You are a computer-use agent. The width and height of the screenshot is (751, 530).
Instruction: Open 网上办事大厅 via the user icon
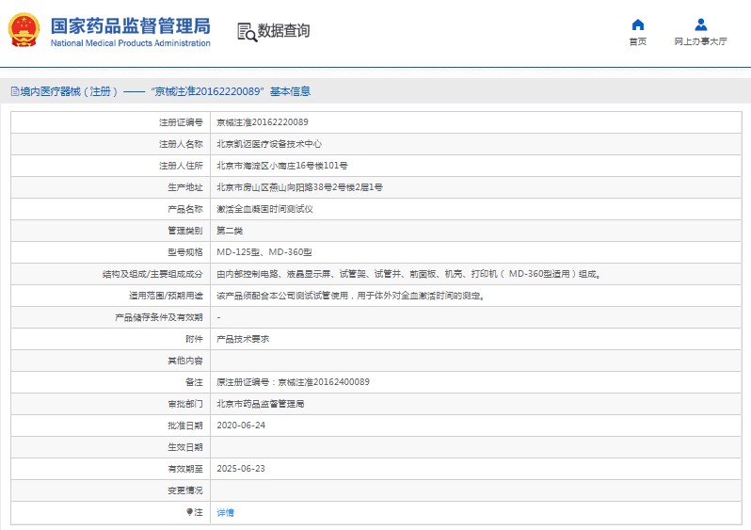click(x=701, y=24)
